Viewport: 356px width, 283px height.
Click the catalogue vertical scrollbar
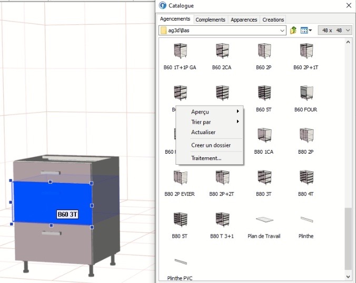(348, 238)
